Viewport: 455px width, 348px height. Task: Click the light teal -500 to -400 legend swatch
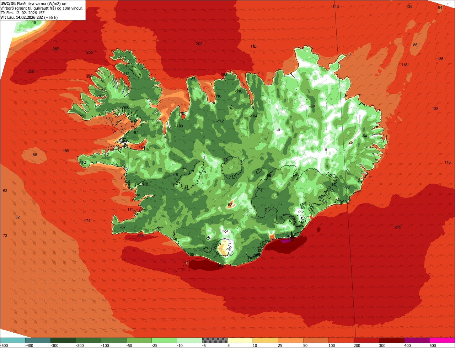tap(13, 340)
